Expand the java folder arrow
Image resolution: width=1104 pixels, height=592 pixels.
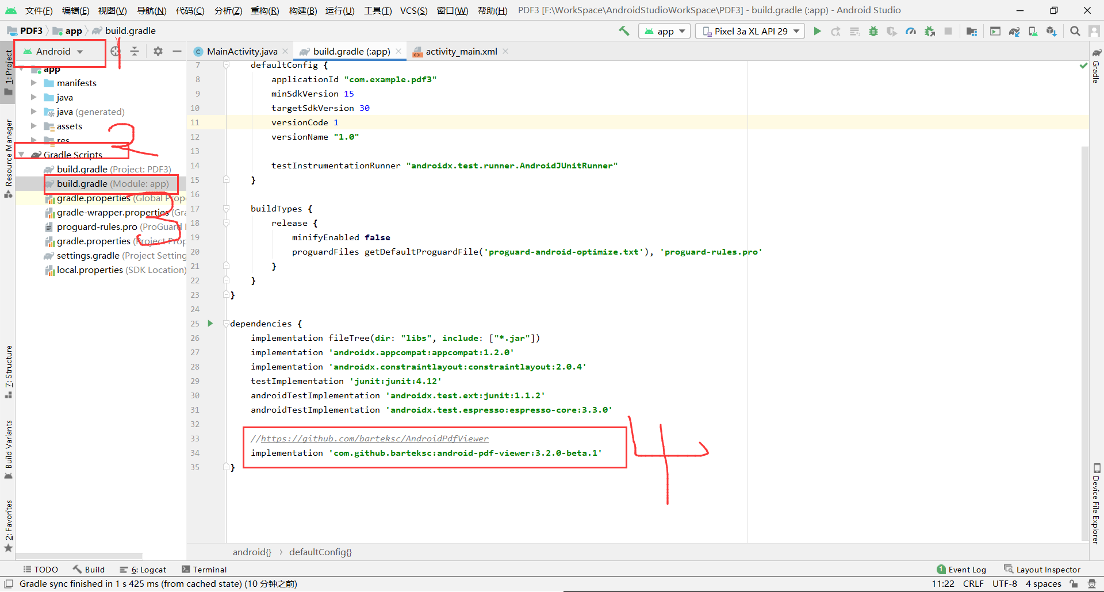pyautogui.click(x=34, y=97)
